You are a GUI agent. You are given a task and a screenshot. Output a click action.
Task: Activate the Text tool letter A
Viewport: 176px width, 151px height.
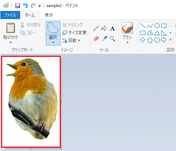click(112, 29)
